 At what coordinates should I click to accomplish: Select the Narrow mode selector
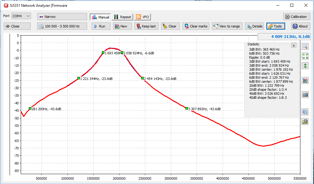pyautogui.click(x=62, y=17)
